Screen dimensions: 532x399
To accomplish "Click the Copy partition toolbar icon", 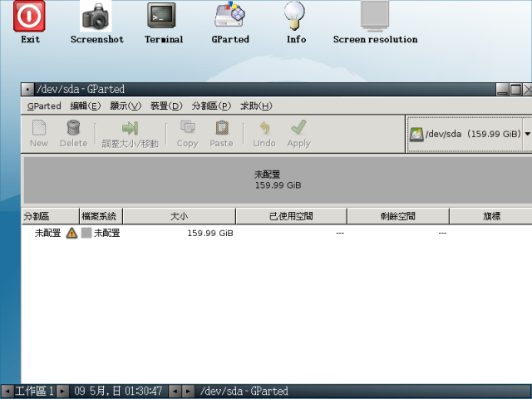I will 187,134.
